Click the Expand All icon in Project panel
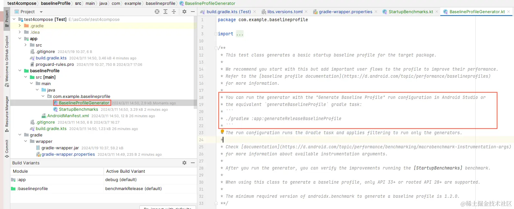Screen dimensions: 514x209 165,12
